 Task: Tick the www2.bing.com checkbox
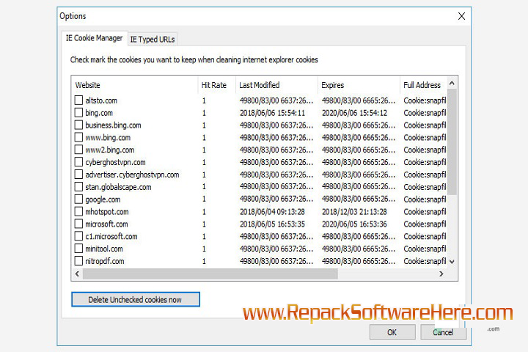(78, 150)
